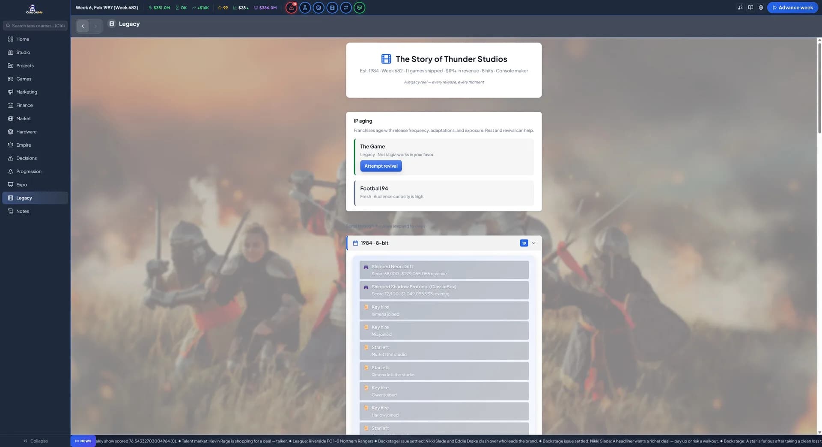The image size is (822, 447).
Task: Click the gamepad icon on Shipped Shadow Protocol
Action: point(366,287)
